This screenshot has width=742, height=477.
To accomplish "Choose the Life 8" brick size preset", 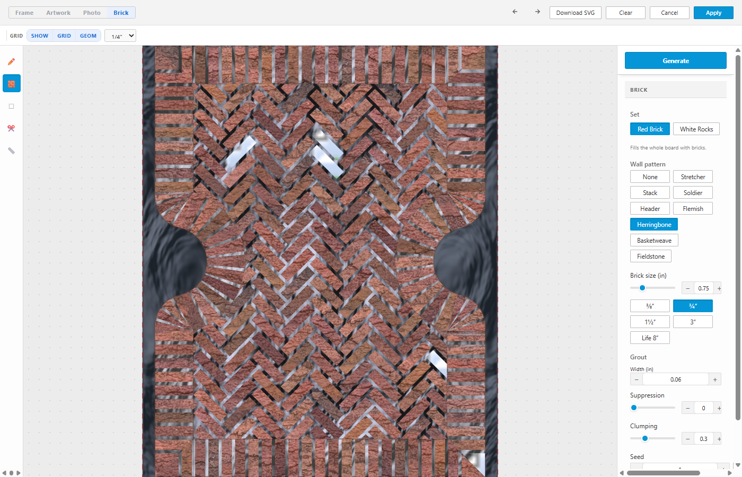I will click(x=650, y=338).
